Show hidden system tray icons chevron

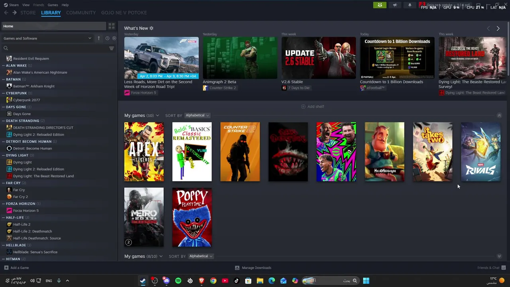tap(67, 281)
